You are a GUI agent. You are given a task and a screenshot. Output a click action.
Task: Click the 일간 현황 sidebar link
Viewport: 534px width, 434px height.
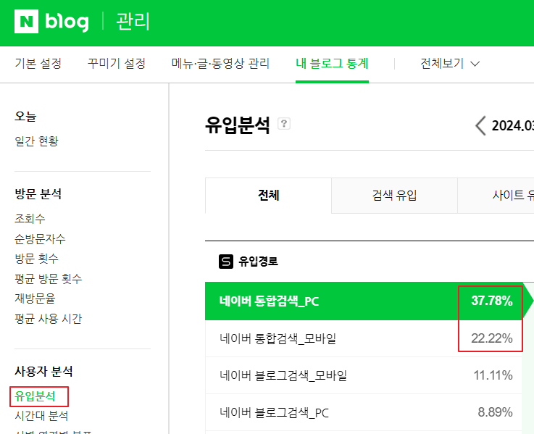click(36, 141)
